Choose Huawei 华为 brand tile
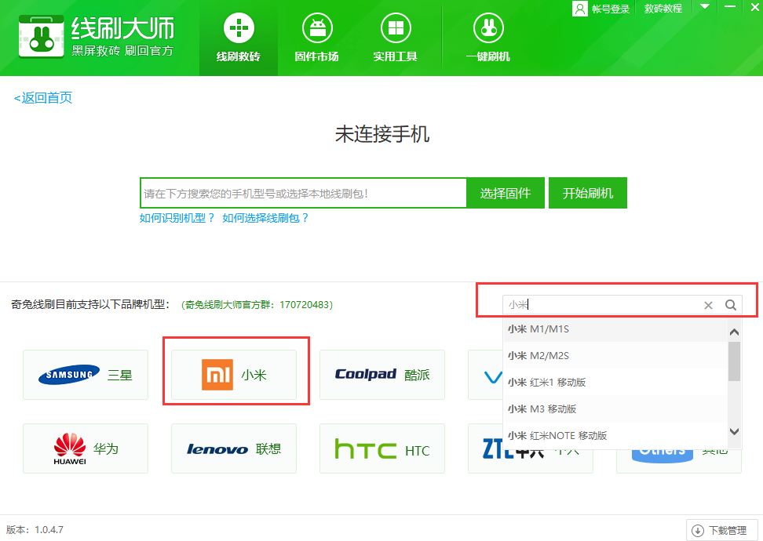 click(x=86, y=448)
